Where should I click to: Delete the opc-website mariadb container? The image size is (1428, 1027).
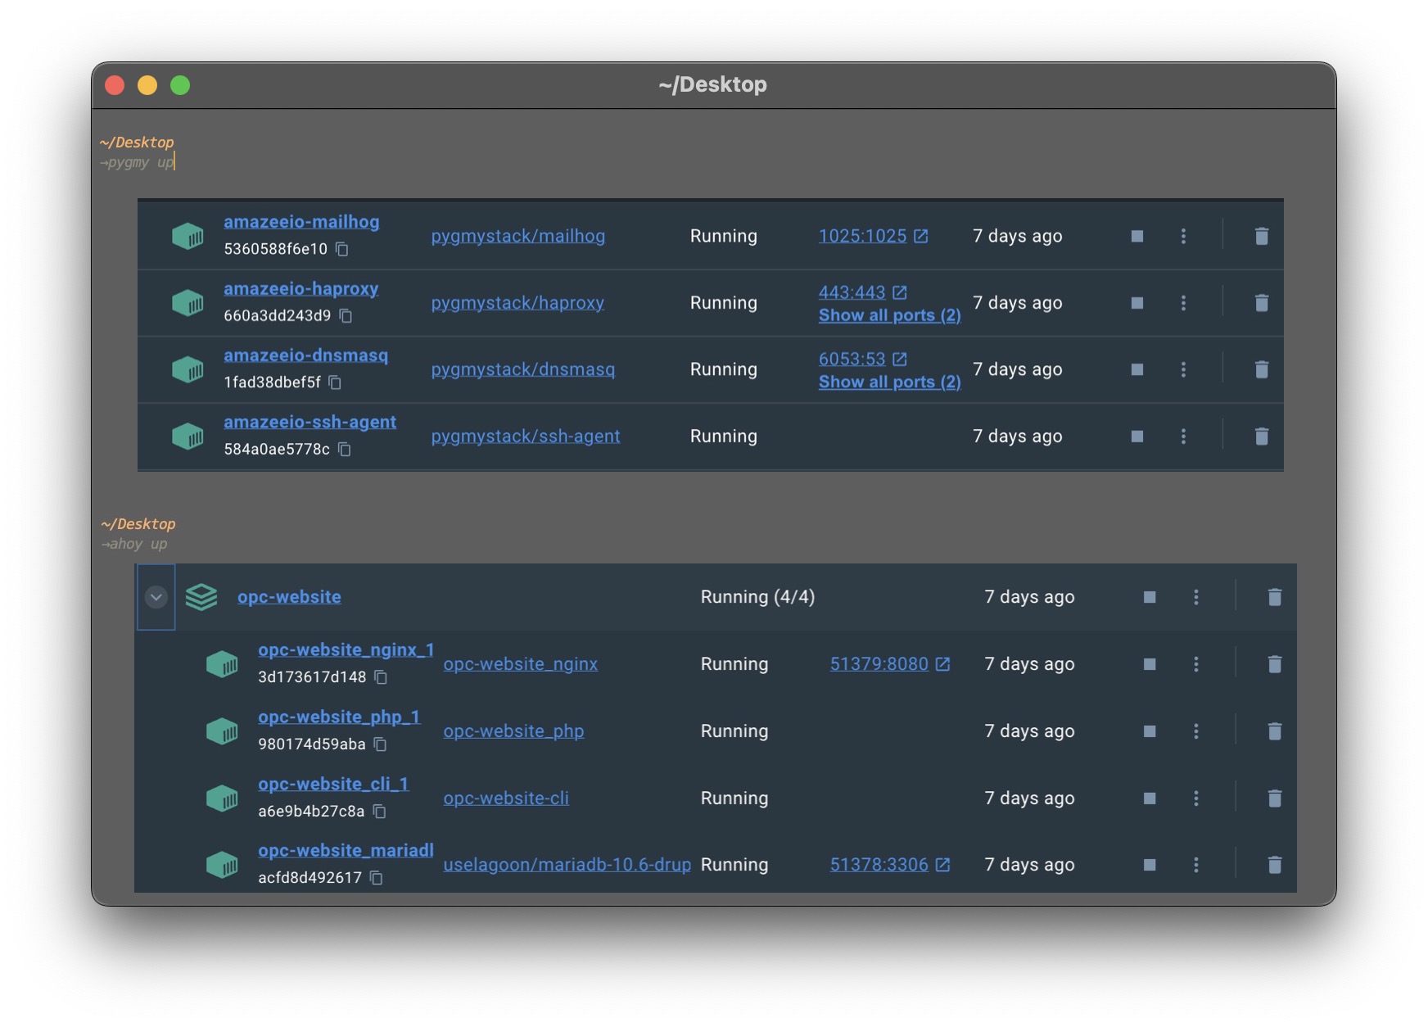click(1274, 865)
